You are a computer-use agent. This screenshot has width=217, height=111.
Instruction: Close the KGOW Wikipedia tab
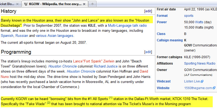pos(84,4)
